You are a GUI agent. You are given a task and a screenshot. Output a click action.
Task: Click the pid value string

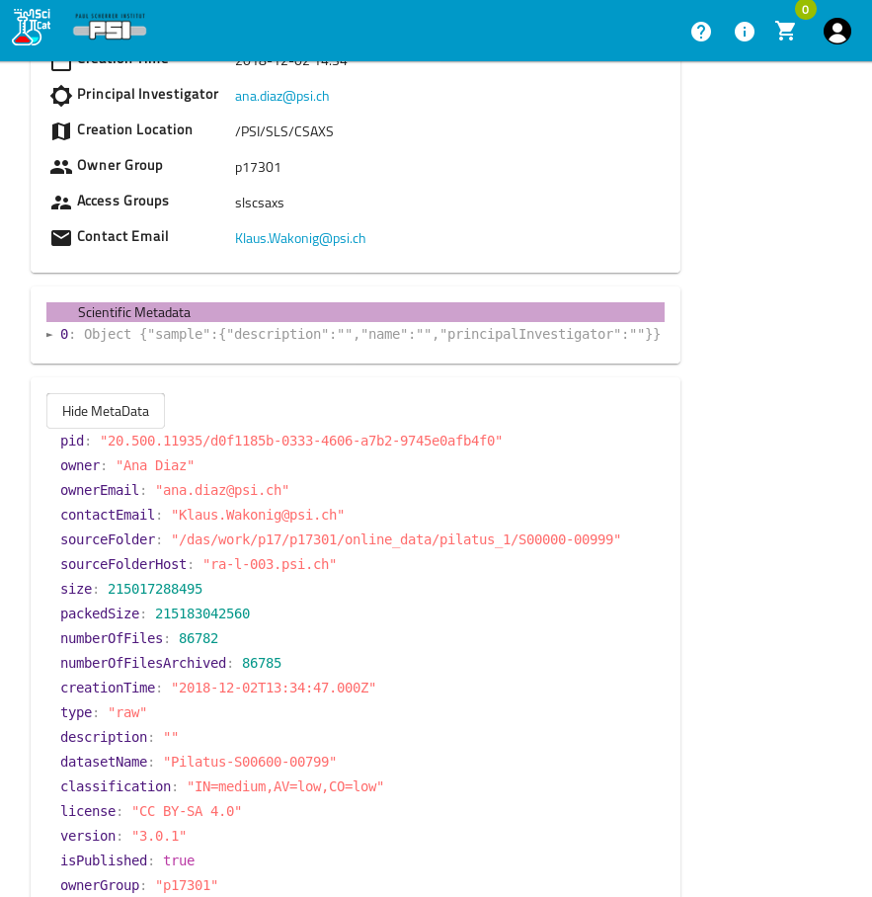tap(301, 441)
